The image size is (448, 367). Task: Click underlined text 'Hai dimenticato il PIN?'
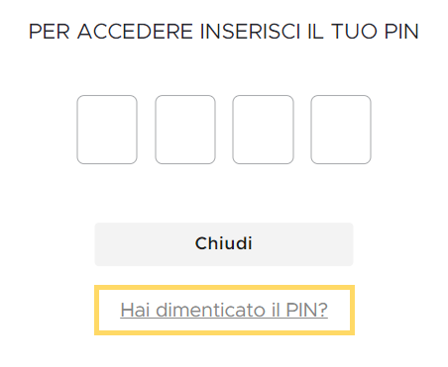point(224,310)
